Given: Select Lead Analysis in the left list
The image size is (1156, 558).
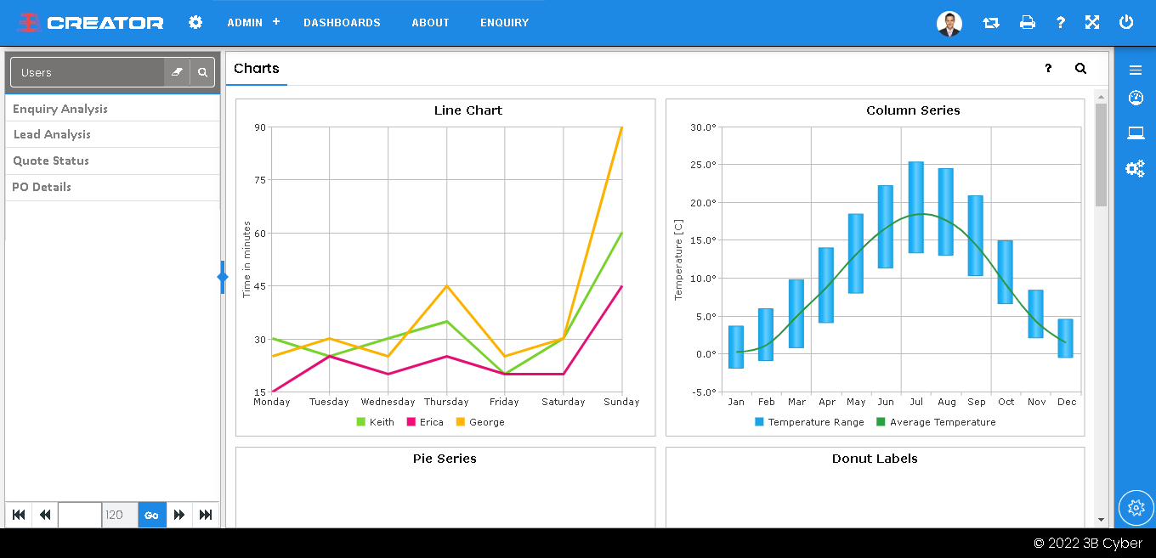Looking at the screenshot, I should 52,134.
